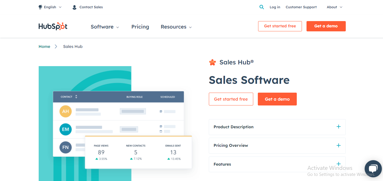This screenshot has height=181, width=383.
Task: Click the Sales Software heading
Action: click(249, 80)
